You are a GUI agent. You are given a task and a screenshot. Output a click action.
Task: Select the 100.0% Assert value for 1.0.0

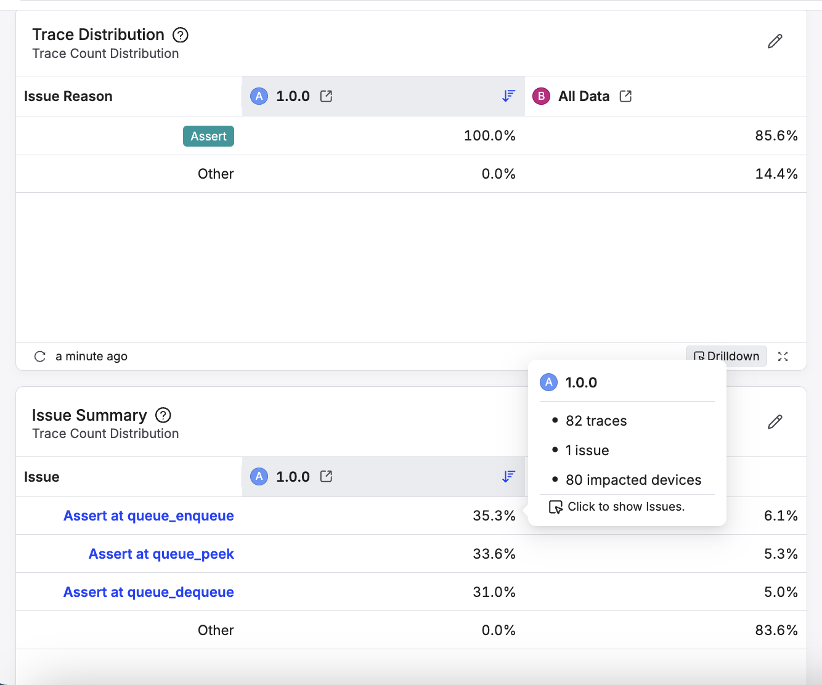pyautogui.click(x=489, y=136)
